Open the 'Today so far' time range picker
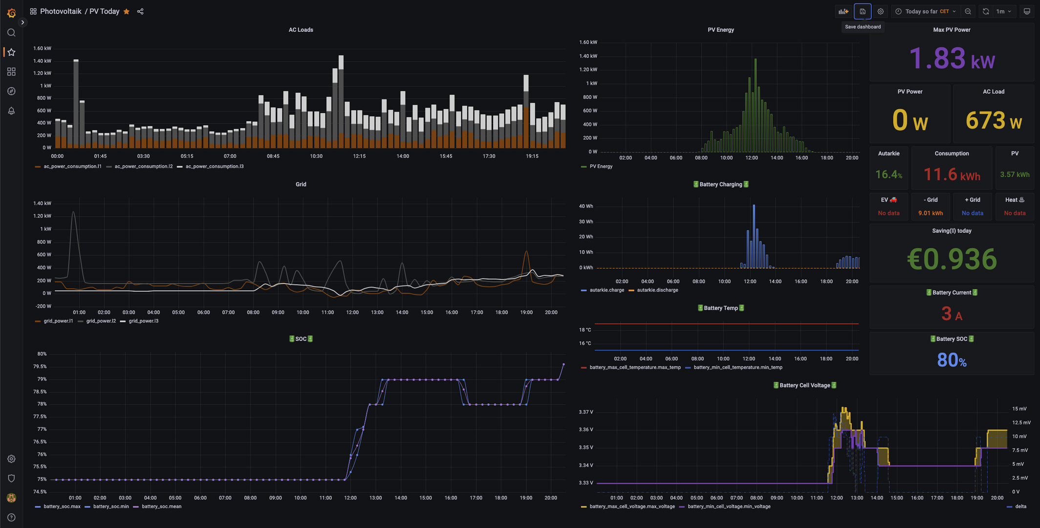 click(926, 11)
